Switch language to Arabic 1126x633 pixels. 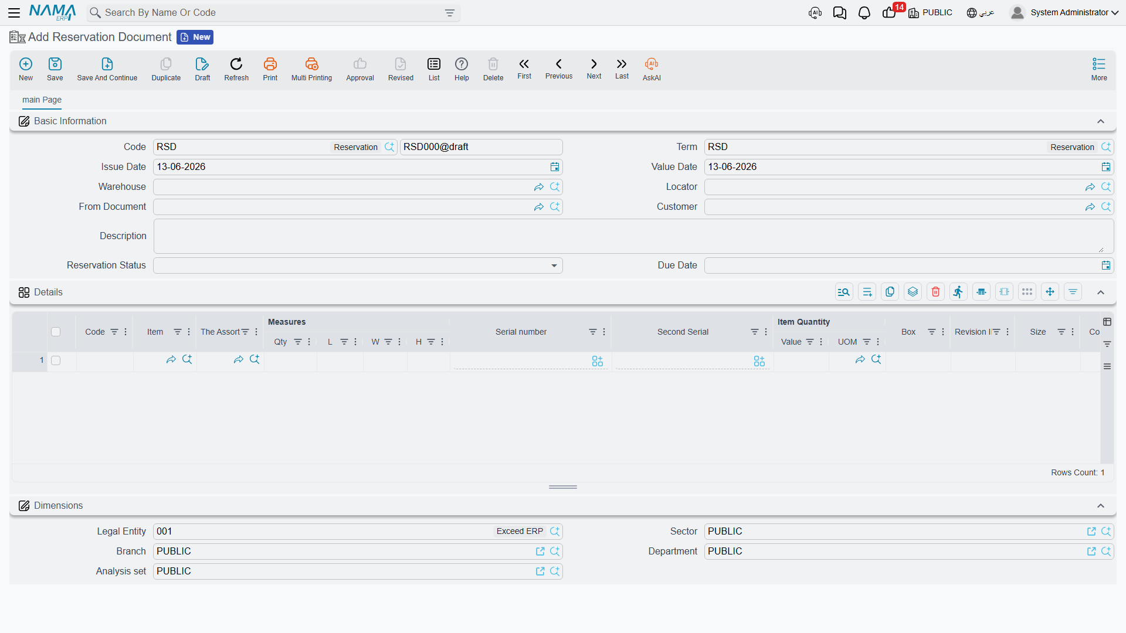[980, 12]
